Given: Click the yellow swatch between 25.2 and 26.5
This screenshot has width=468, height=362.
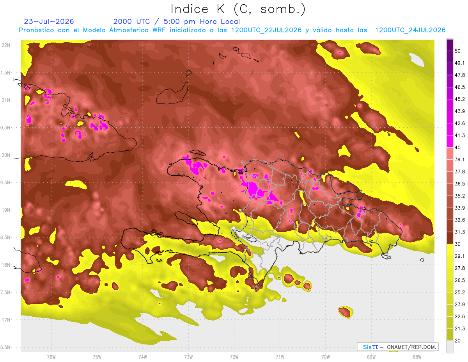Looking at the screenshot, I should tap(450, 286).
